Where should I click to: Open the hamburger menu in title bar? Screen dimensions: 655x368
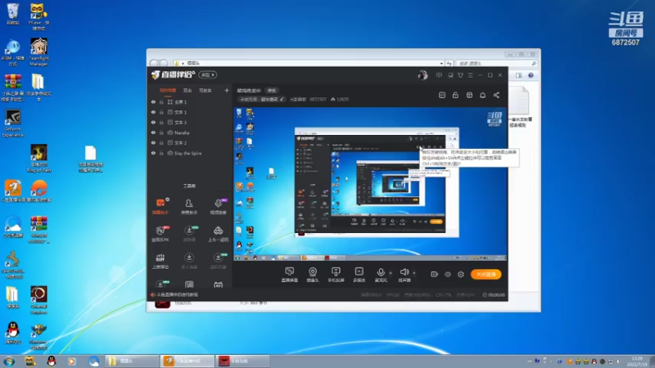(470, 75)
